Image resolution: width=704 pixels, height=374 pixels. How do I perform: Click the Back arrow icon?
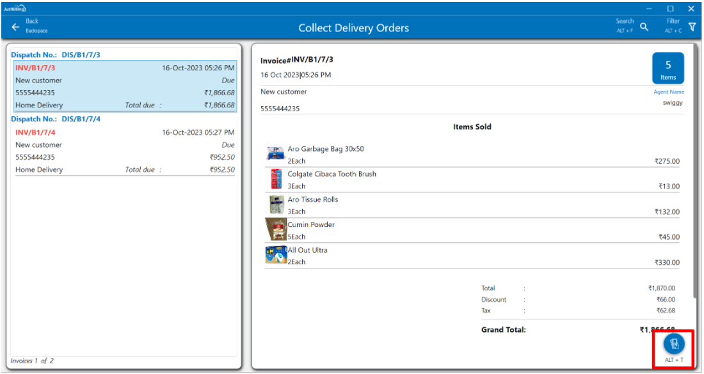pos(15,27)
